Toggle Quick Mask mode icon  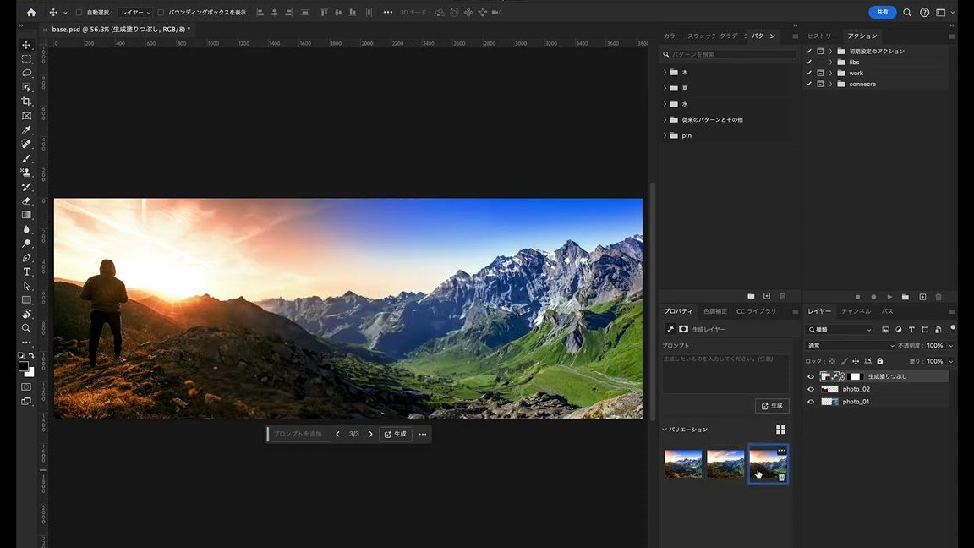[26, 387]
